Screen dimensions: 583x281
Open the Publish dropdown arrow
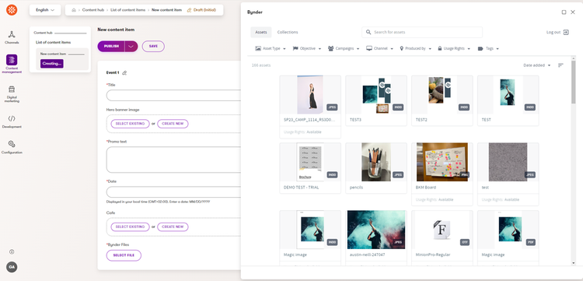pos(131,46)
